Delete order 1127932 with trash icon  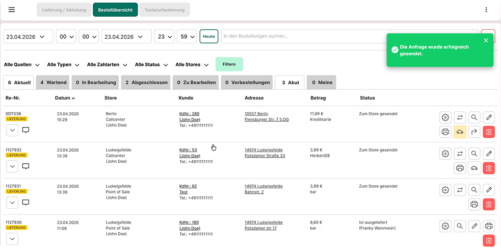click(x=489, y=168)
